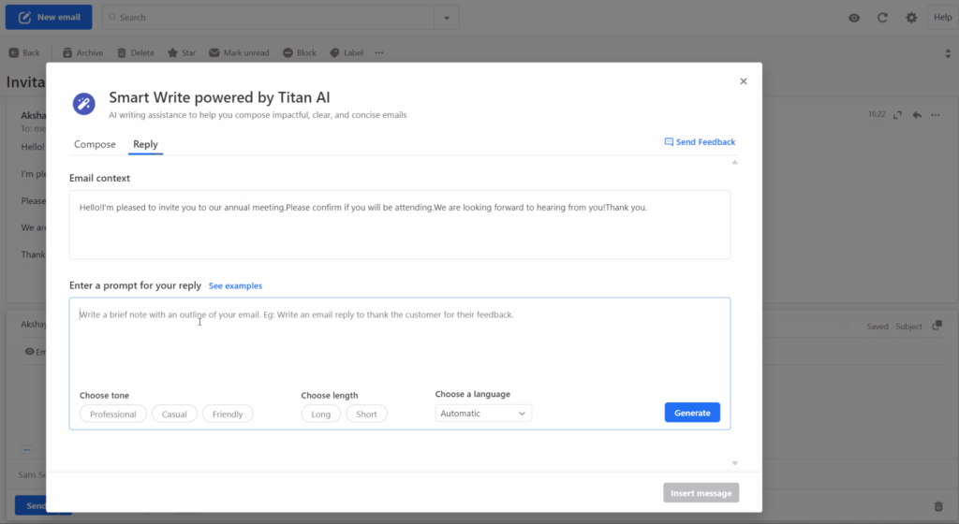Select Long reply length
The image size is (959, 524).
pyautogui.click(x=320, y=415)
